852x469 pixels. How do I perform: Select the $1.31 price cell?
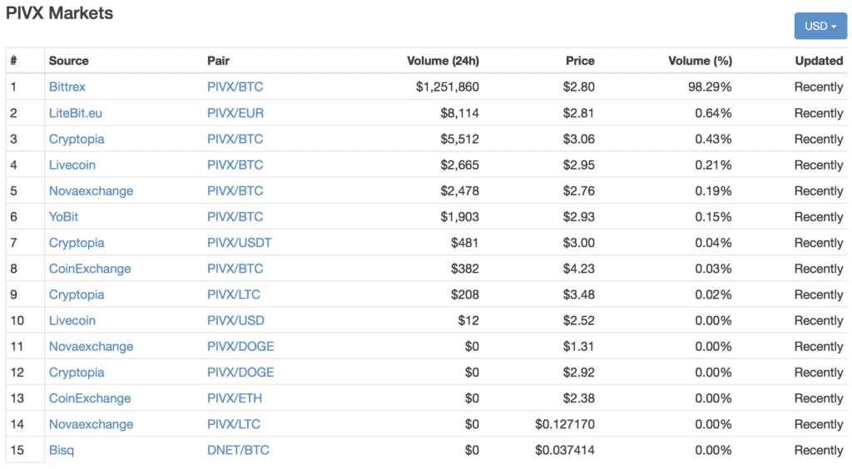[579, 346]
